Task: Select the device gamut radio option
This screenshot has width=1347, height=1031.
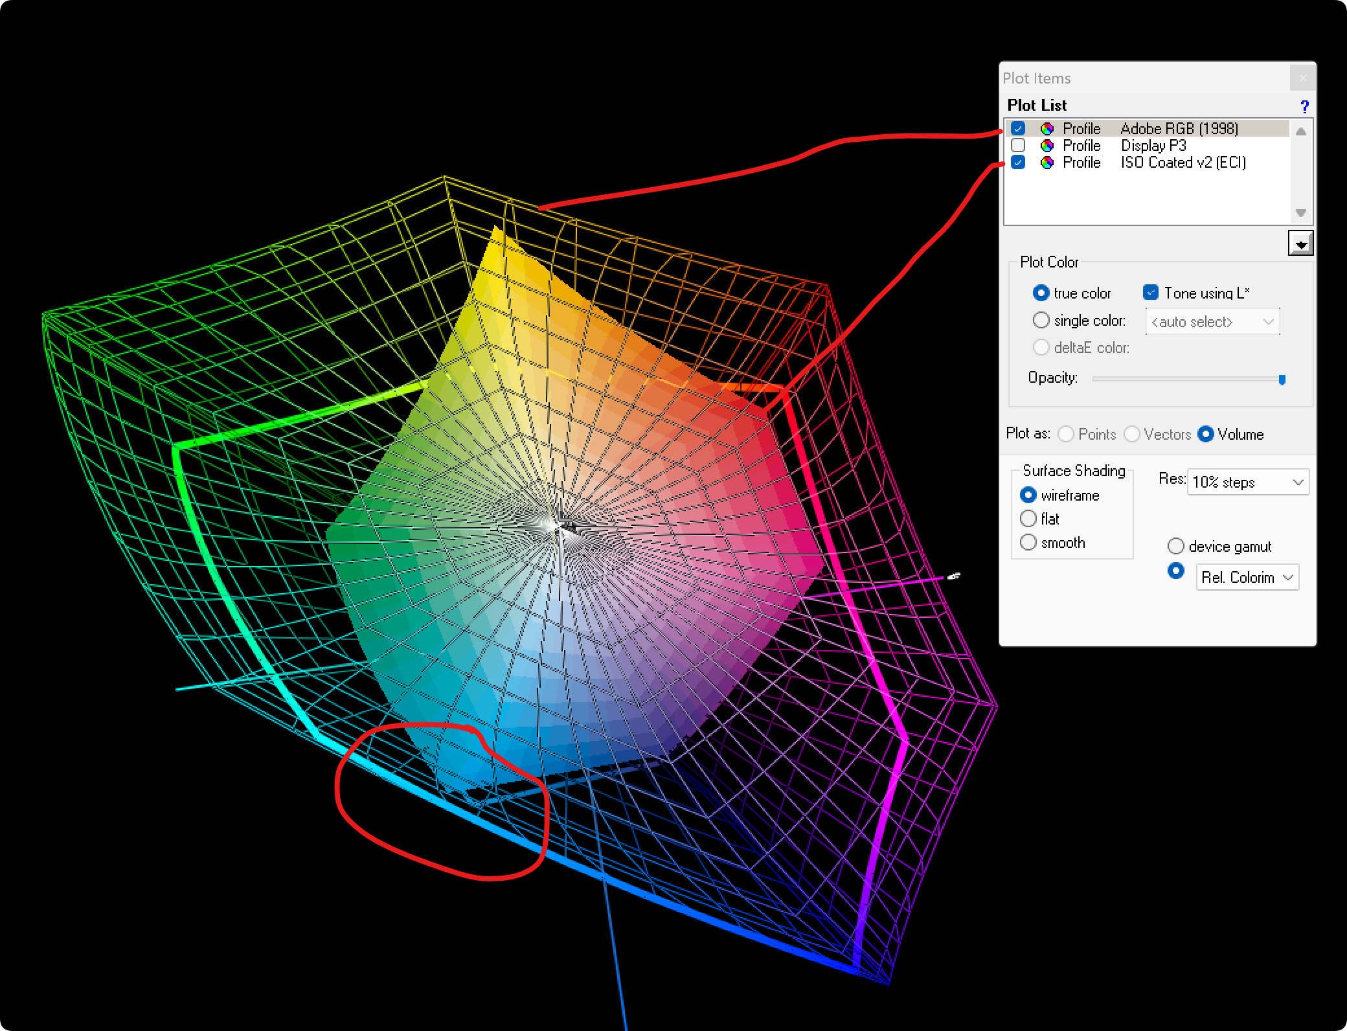Action: point(1176,547)
